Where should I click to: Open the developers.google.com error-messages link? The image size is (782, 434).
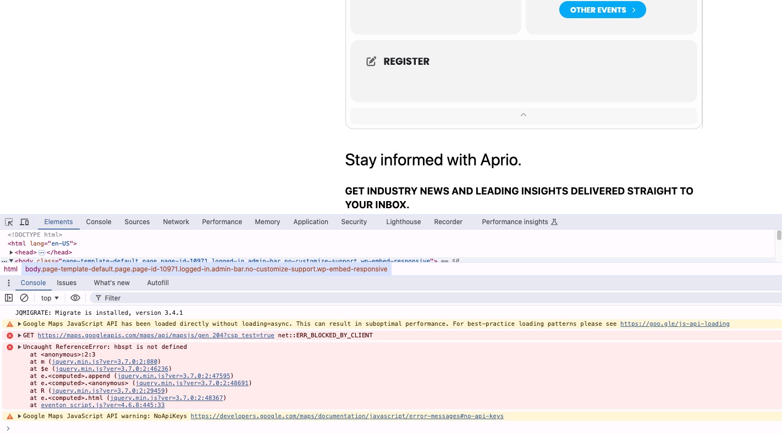(x=347, y=416)
